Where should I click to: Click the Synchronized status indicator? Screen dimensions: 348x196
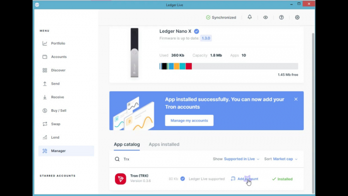point(221,17)
